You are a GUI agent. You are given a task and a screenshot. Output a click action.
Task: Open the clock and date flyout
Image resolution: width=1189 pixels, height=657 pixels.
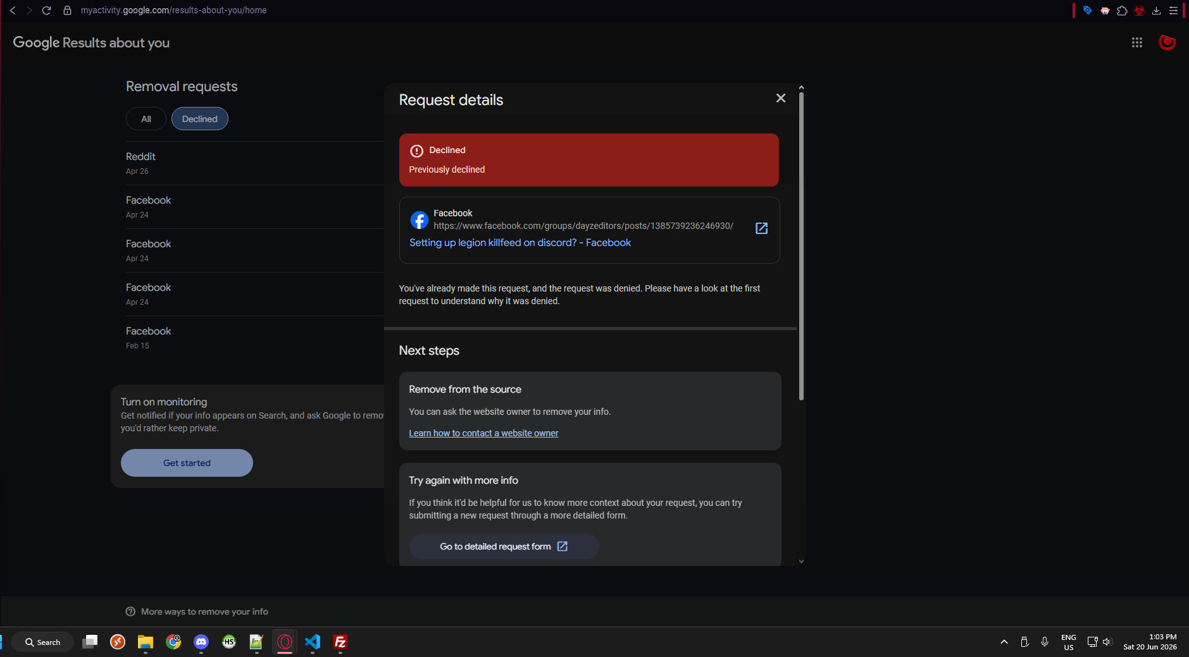[1150, 642]
